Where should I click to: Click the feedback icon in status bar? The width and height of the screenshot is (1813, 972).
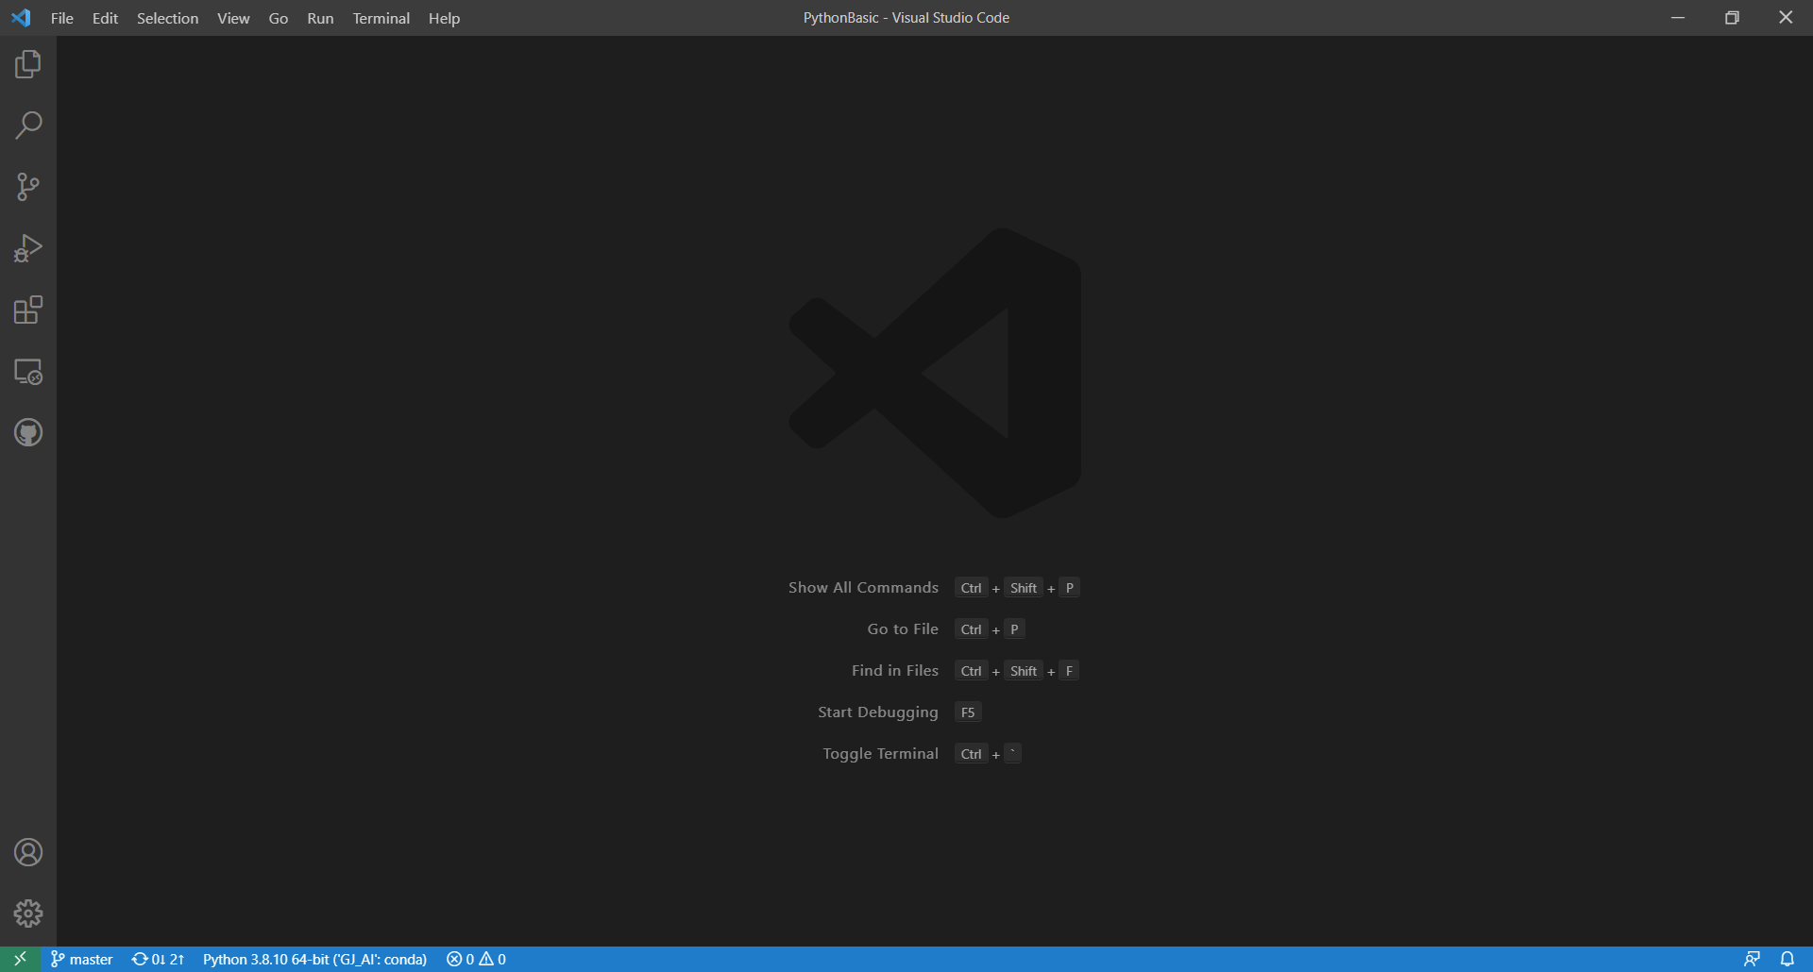point(1752,959)
